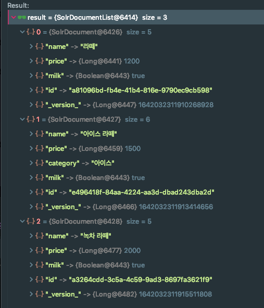Click the braces icon of SolrDocument@6428
This screenshot has height=308, width=264.
point(31,222)
